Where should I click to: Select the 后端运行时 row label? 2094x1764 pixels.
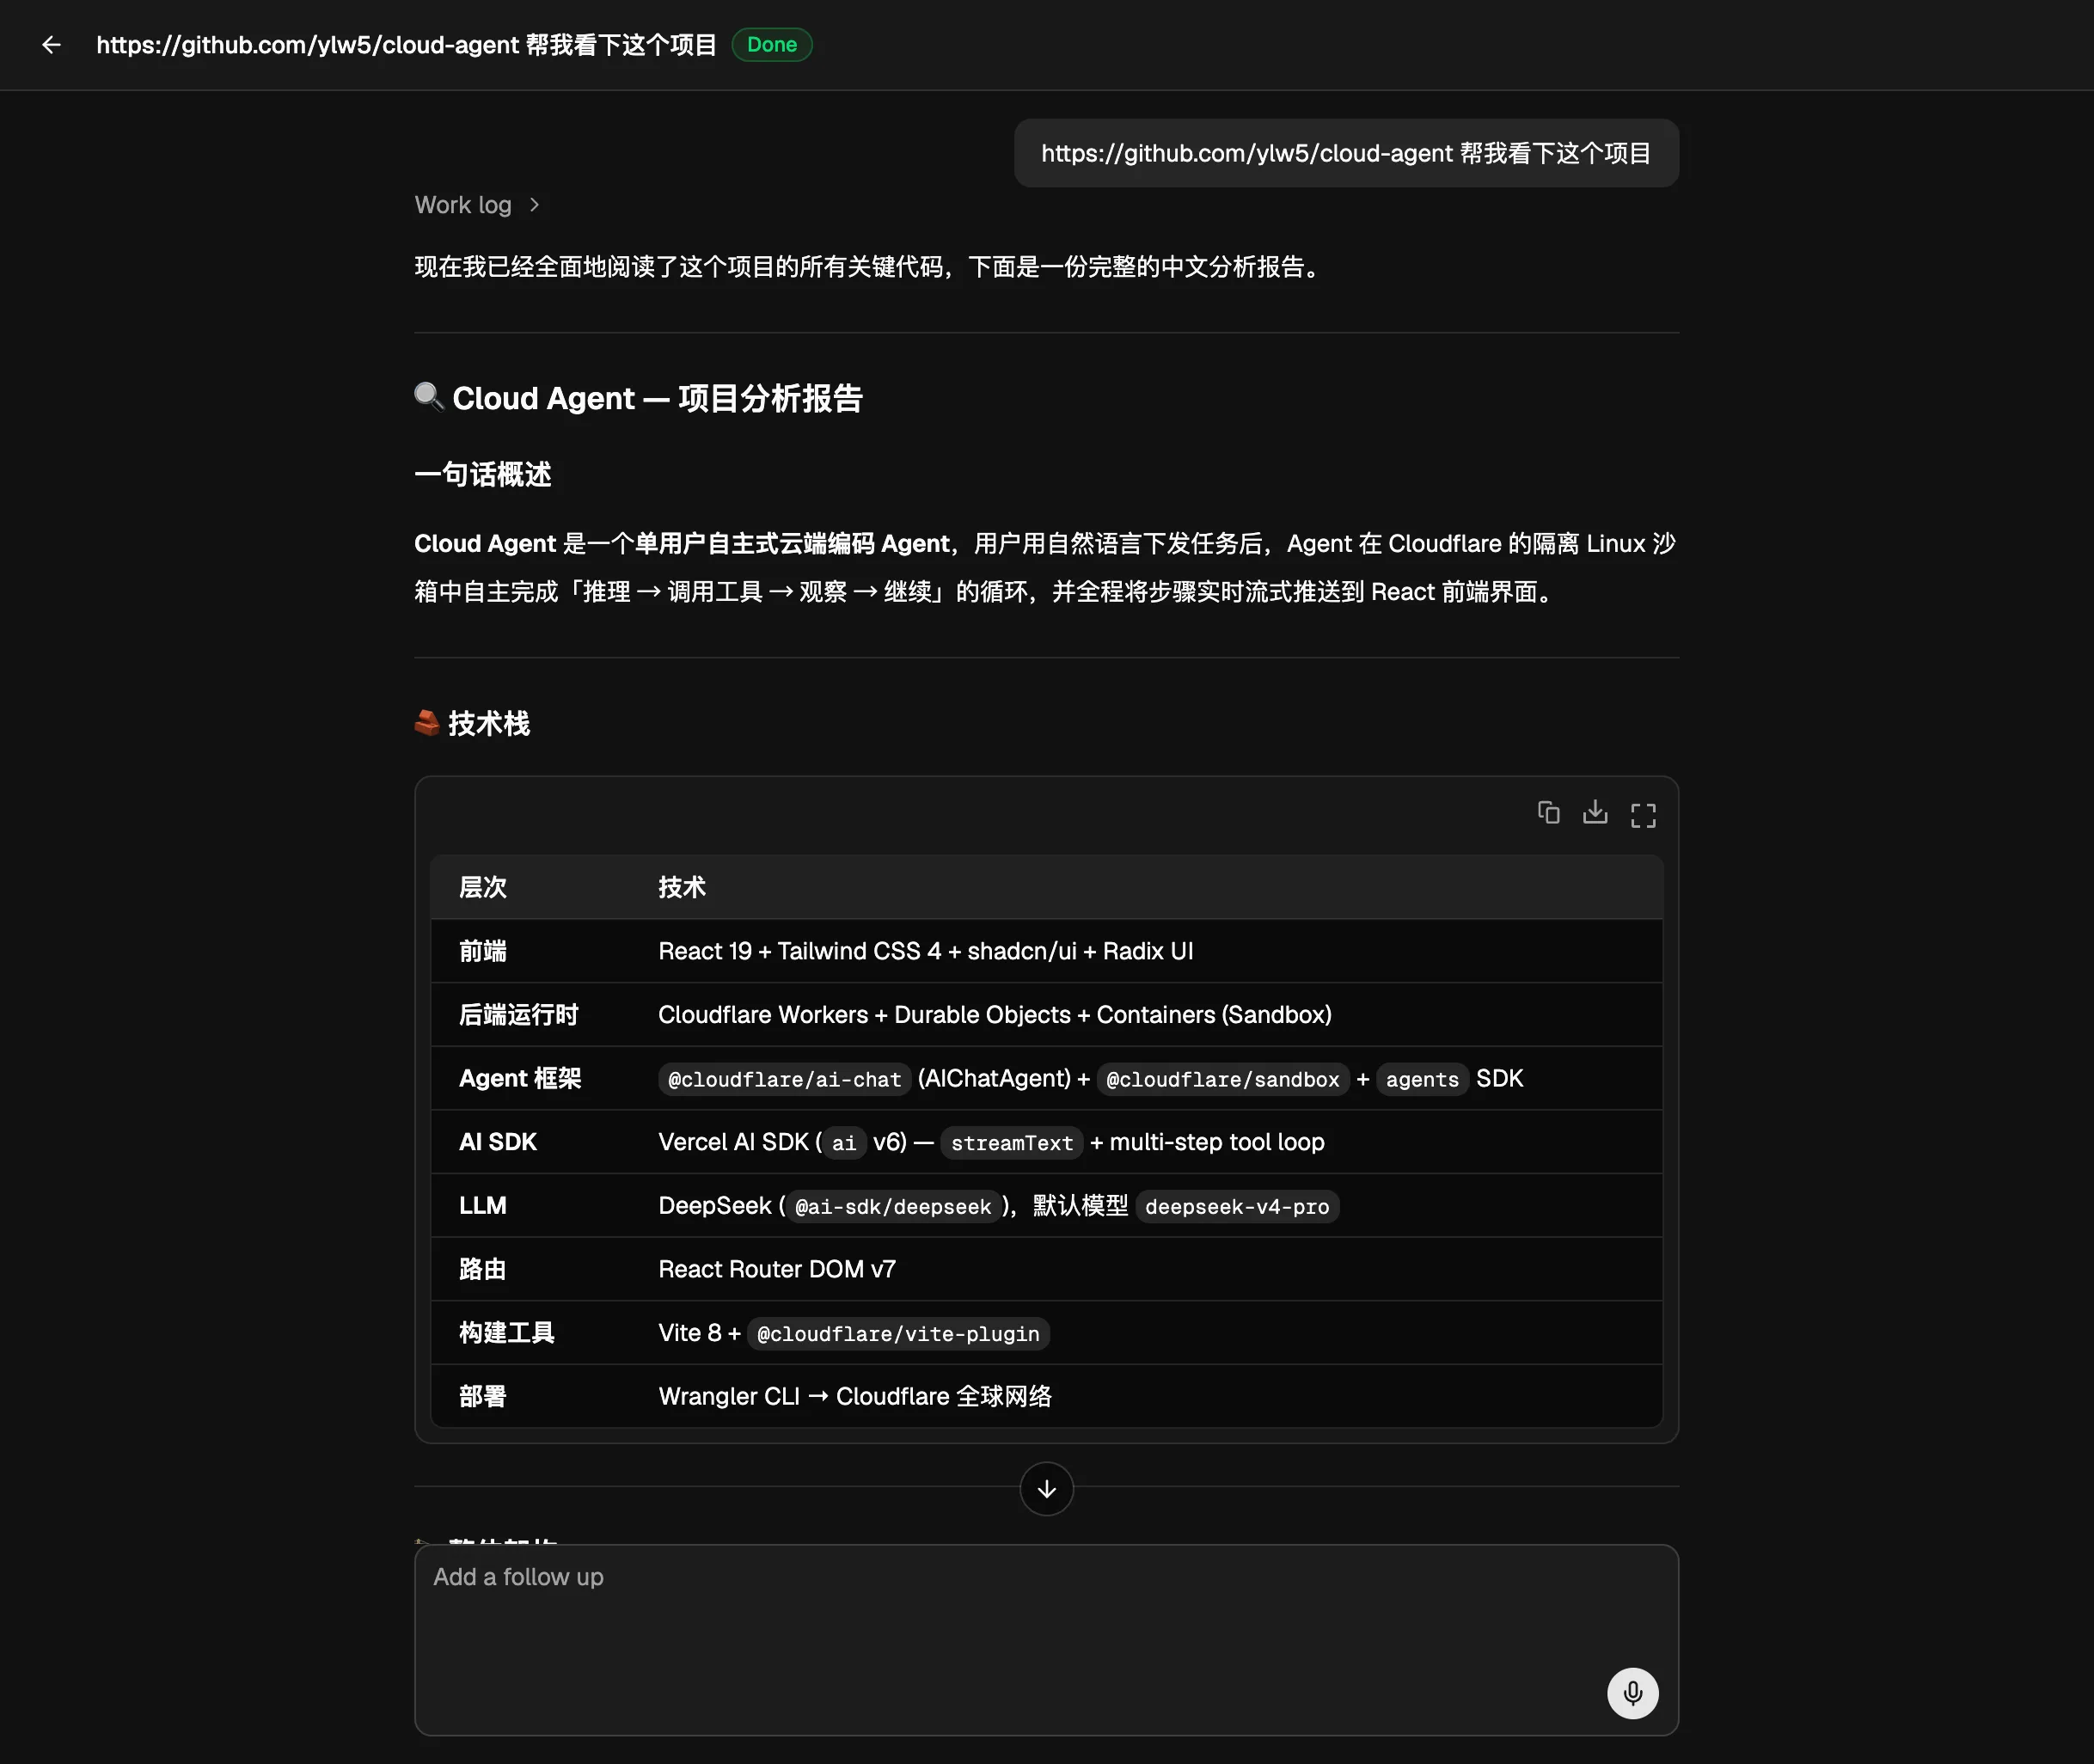[519, 1015]
